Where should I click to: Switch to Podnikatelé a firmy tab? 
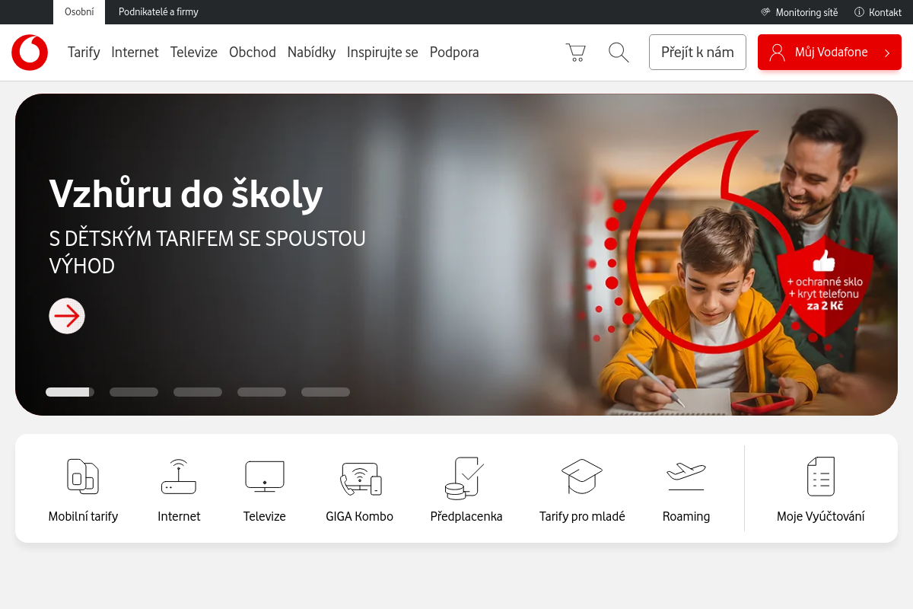point(158,12)
